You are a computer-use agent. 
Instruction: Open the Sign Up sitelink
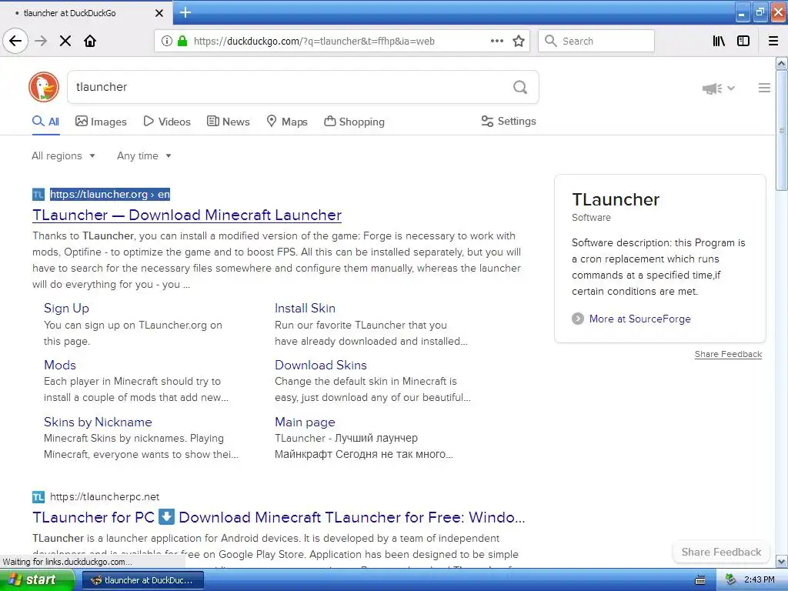[66, 308]
